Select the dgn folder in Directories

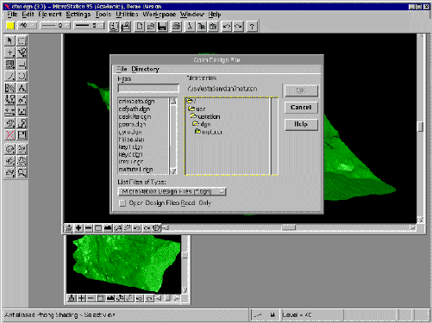pos(202,124)
